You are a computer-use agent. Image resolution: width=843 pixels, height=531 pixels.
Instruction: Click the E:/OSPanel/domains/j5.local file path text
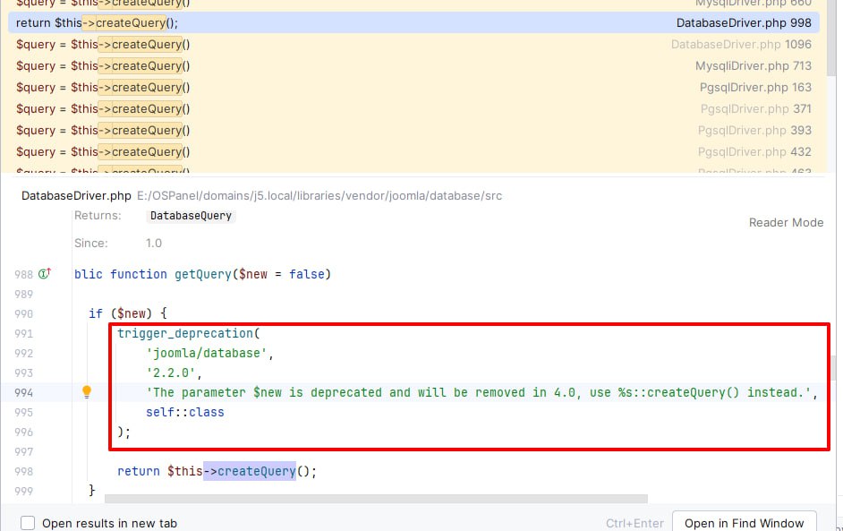tap(319, 196)
